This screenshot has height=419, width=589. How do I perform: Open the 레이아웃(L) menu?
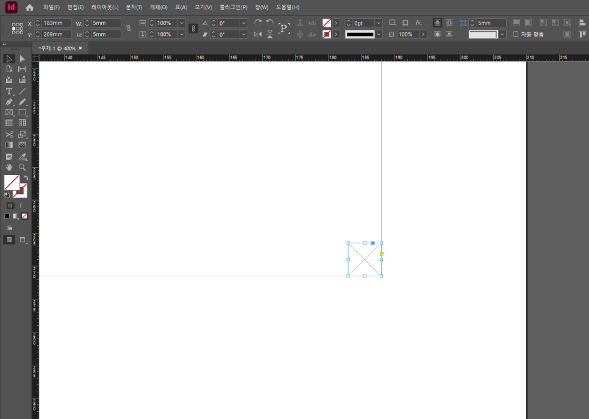tap(105, 7)
